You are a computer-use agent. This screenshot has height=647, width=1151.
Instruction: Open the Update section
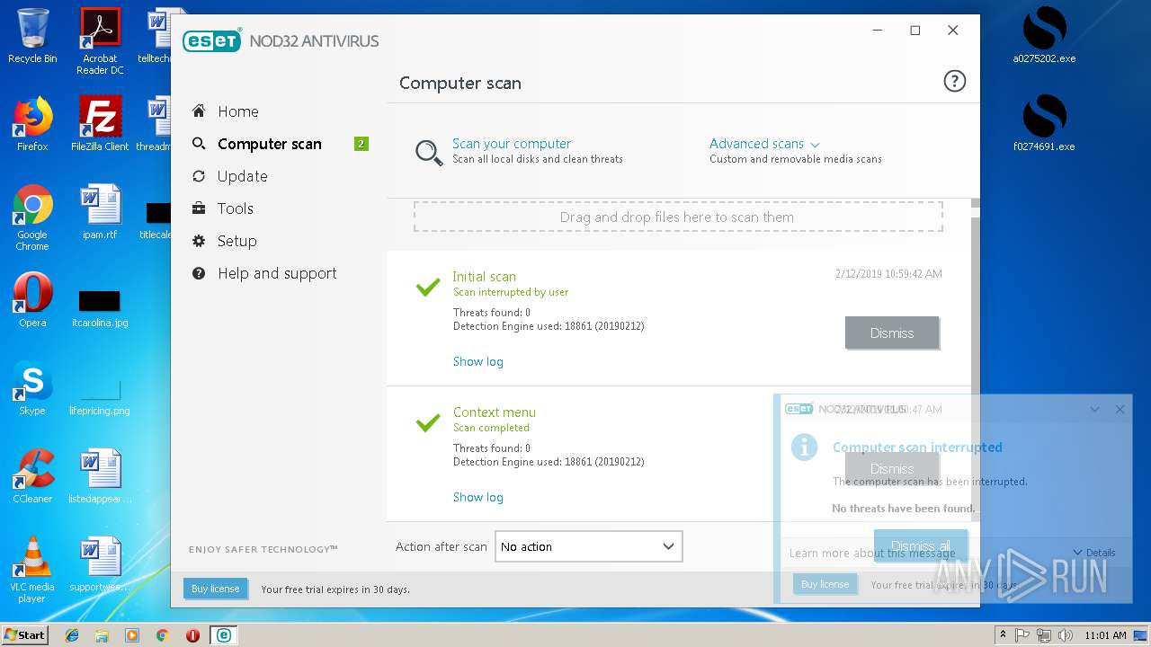[x=242, y=176]
